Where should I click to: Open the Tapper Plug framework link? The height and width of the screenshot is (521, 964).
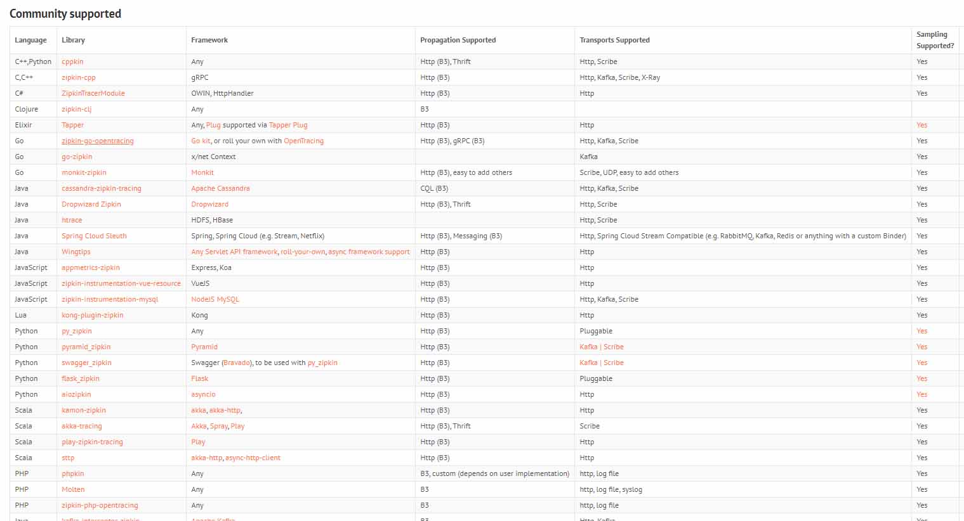pyautogui.click(x=288, y=125)
